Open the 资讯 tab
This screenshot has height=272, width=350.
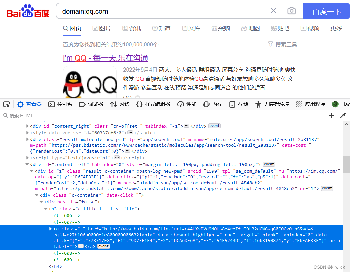point(132,28)
